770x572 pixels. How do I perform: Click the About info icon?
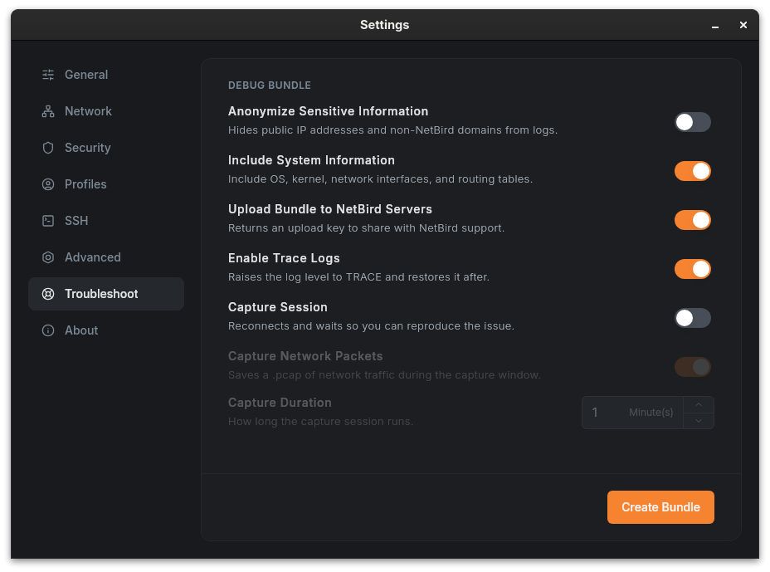(x=48, y=330)
